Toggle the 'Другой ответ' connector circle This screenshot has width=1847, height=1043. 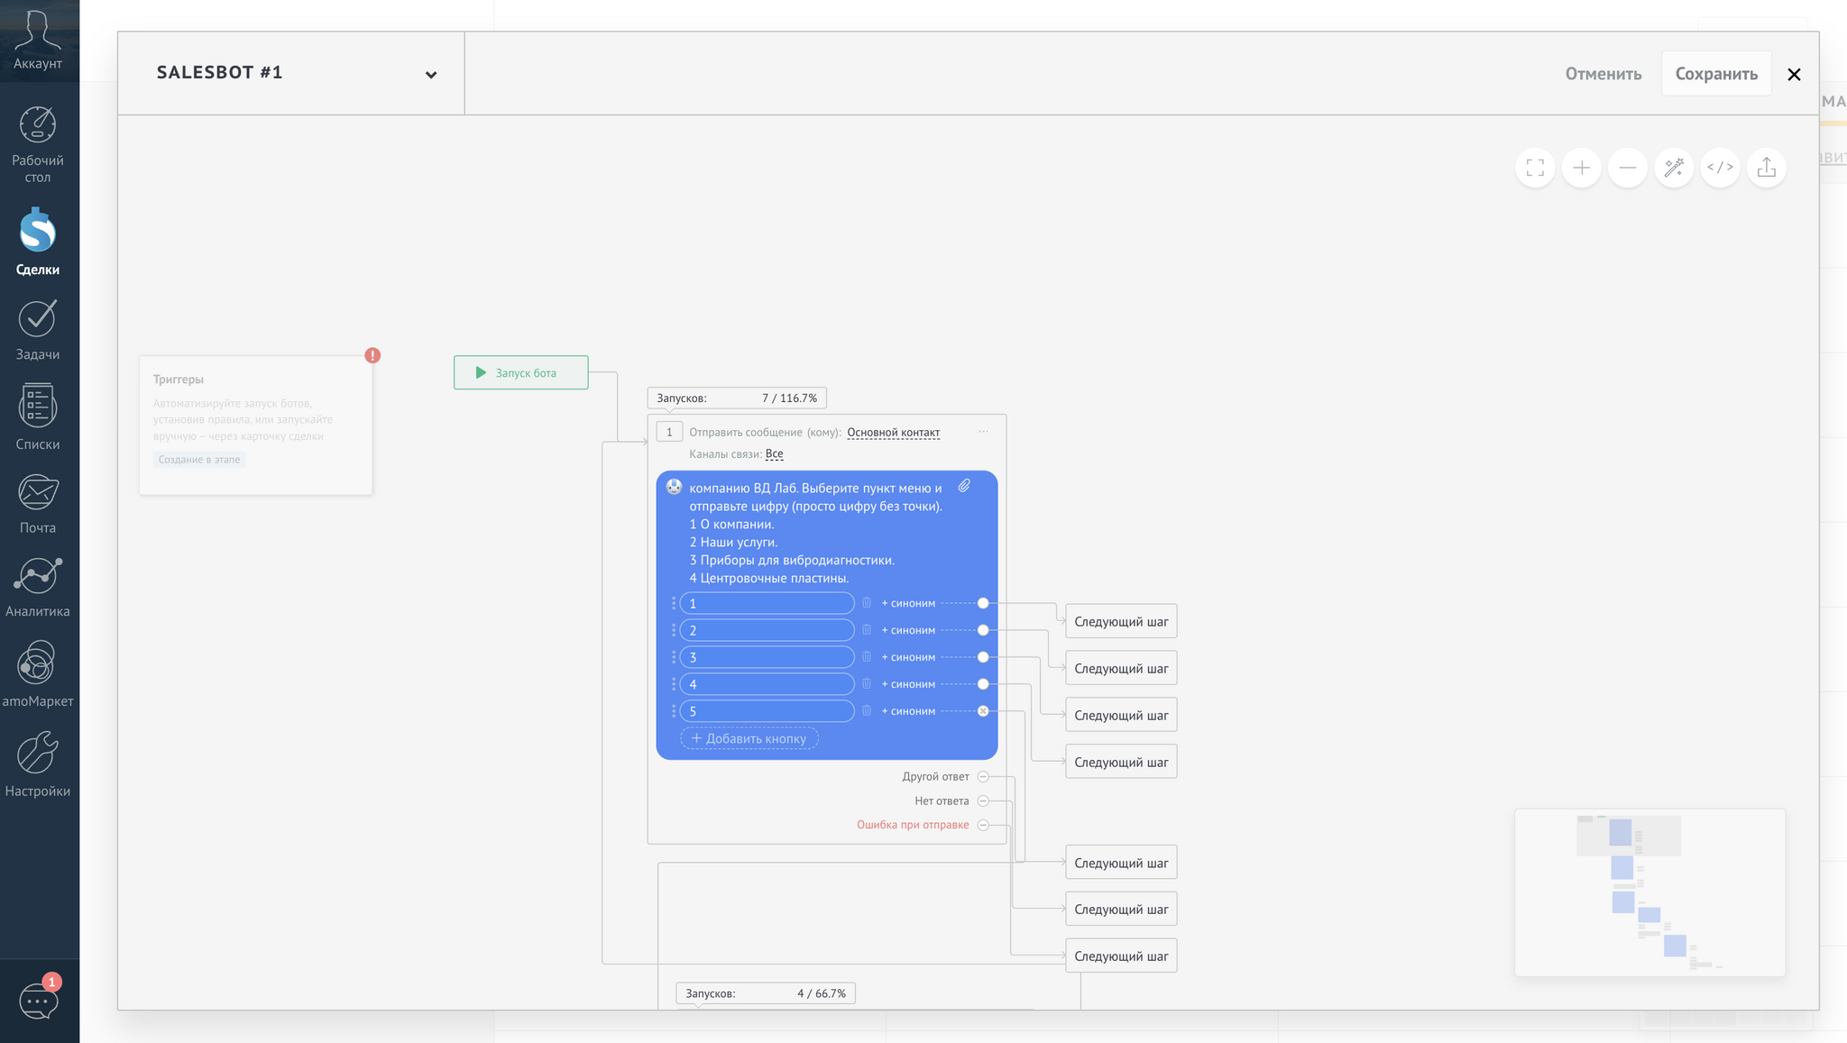(983, 776)
